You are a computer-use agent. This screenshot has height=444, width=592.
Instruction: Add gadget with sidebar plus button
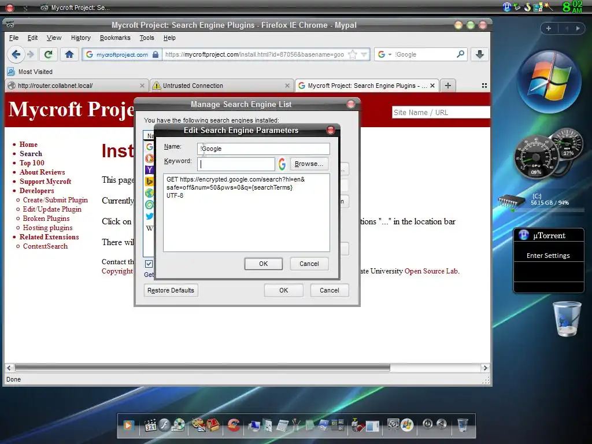(x=549, y=28)
